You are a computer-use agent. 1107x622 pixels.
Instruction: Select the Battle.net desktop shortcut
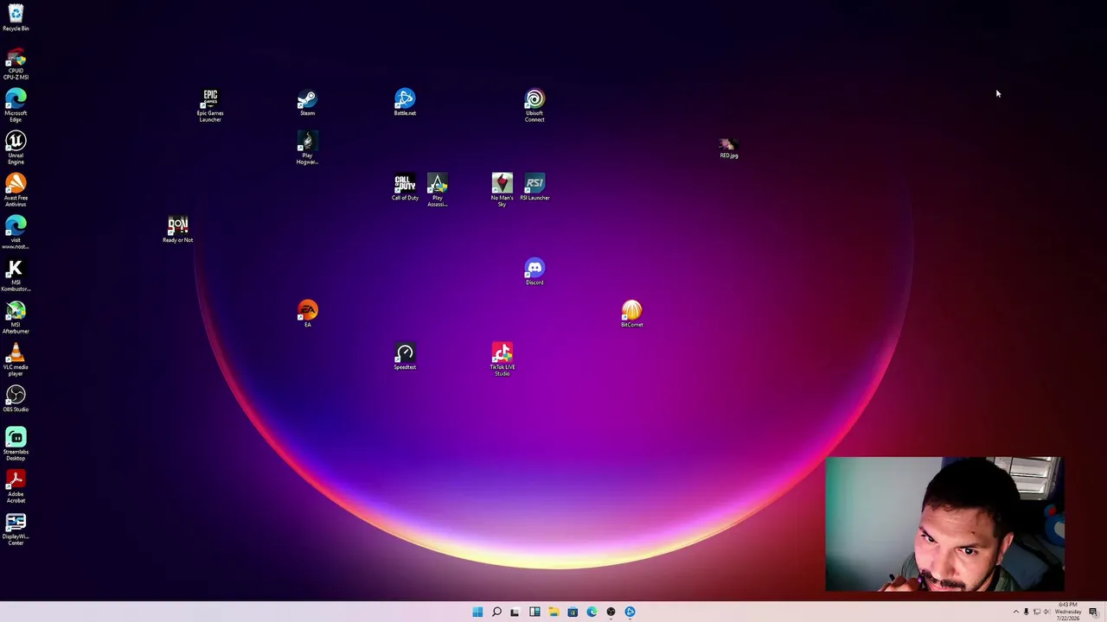[405, 103]
